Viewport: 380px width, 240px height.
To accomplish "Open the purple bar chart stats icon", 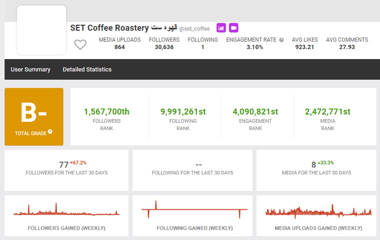I will [221, 28].
